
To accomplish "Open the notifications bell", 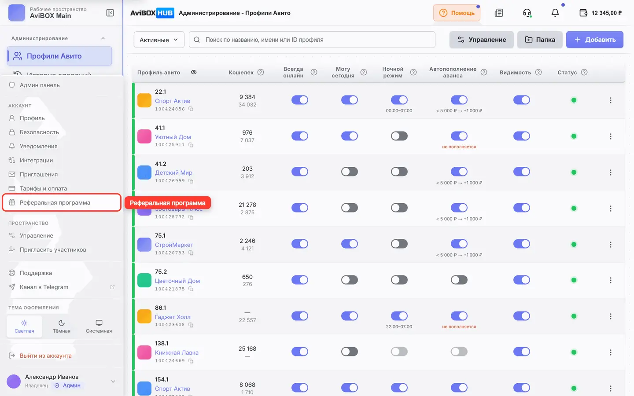I will pyautogui.click(x=555, y=13).
